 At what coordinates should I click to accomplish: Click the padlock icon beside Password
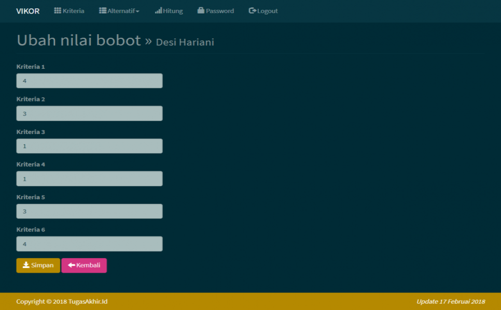pyautogui.click(x=201, y=10)
